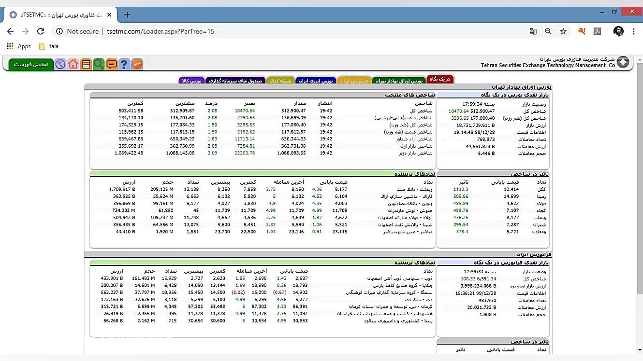Open the وبملت - بانک ملت symbol link
The image size is (643, 361).
point(415,189)
